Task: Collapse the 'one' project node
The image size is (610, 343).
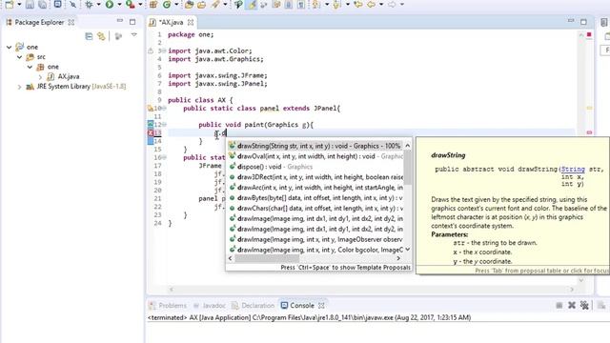Action: tap(9, 47)
